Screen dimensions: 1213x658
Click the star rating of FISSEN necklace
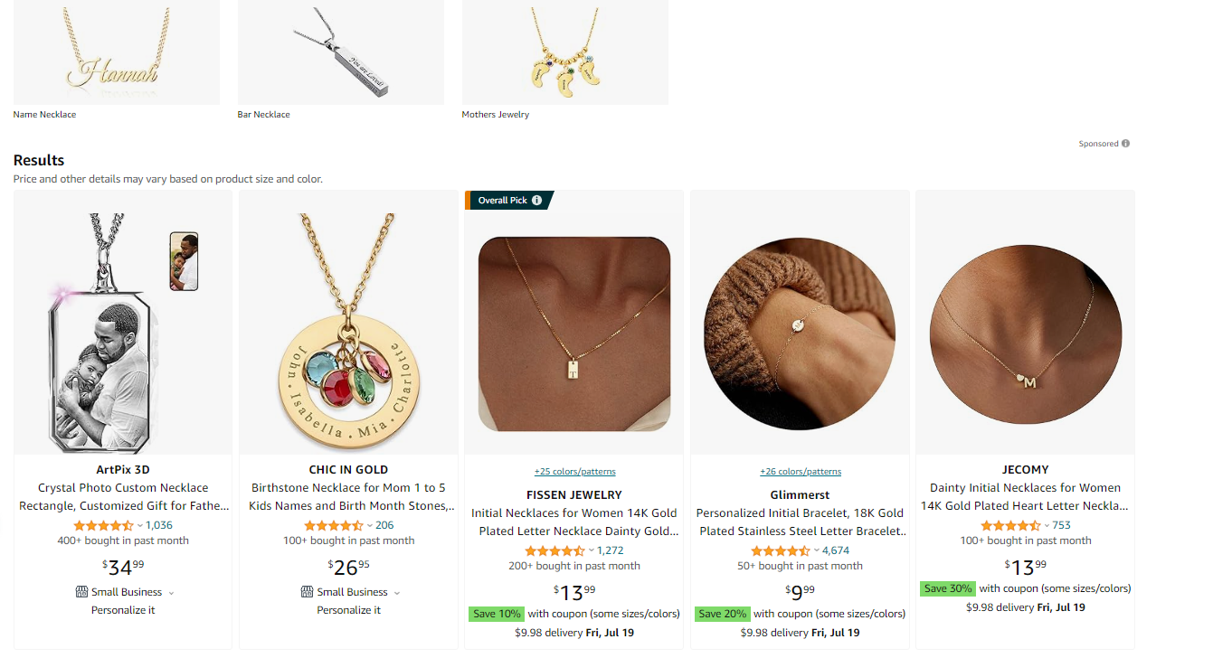(x=554, y=550)
